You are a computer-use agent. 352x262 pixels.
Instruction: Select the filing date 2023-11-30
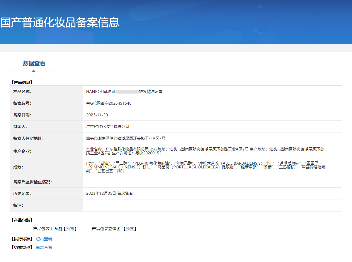pyautogui.click(x=97, y=115)
